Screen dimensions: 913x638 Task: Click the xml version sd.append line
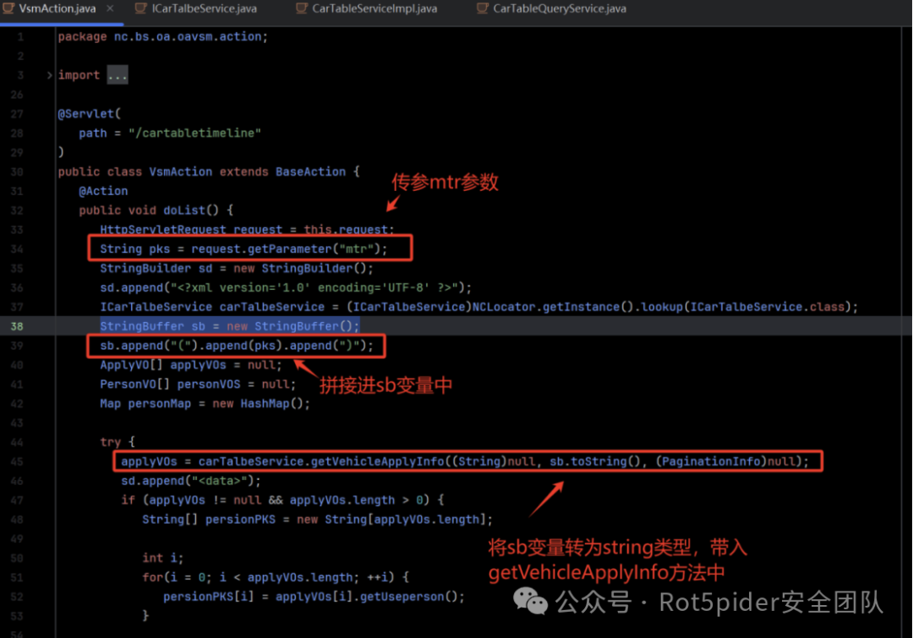point(286,287)
